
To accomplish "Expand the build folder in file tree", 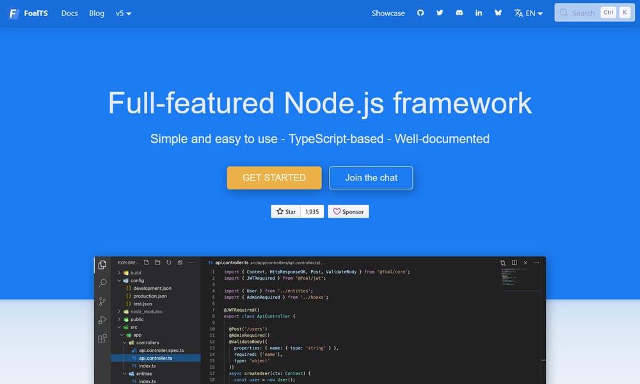I will (119, 273).
